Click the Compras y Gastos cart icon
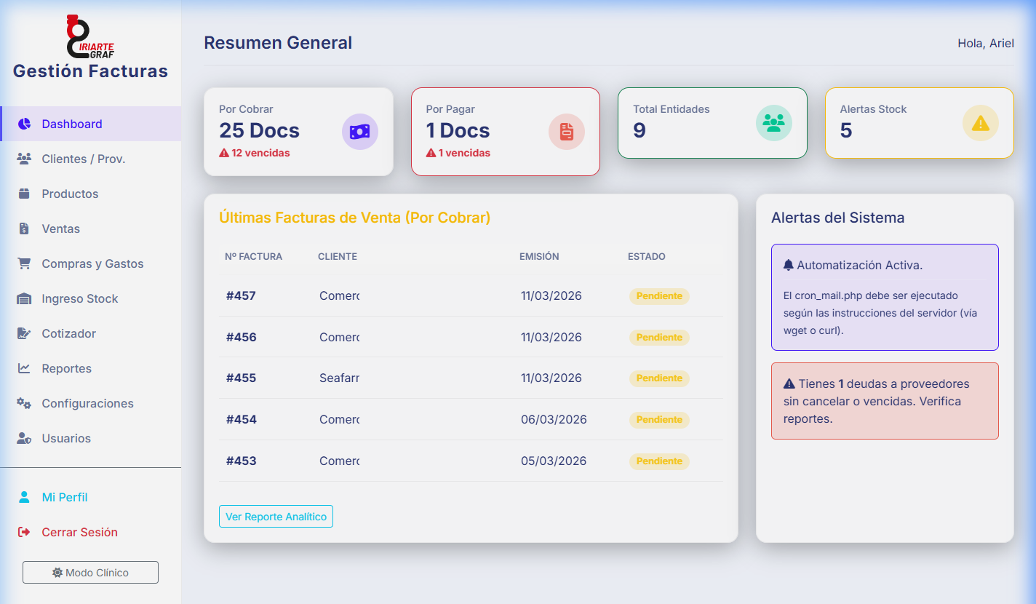This screenshot has height=604, width=1036. tap(24, 263)
